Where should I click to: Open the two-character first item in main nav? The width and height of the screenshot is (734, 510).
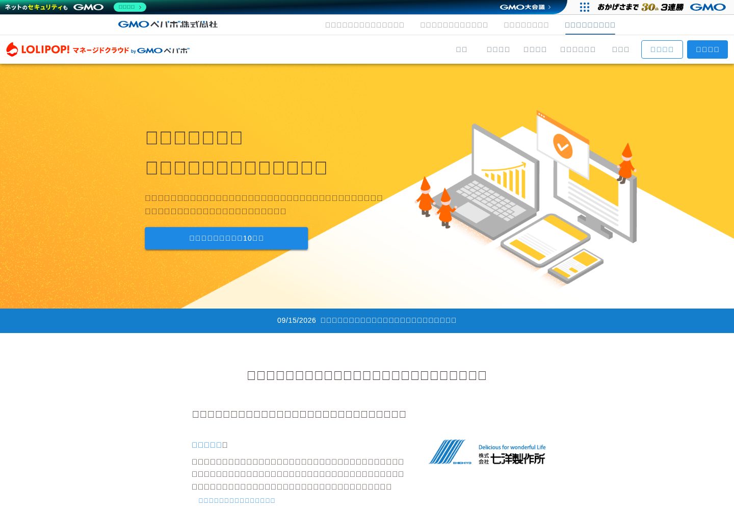[x=461, y=49]
